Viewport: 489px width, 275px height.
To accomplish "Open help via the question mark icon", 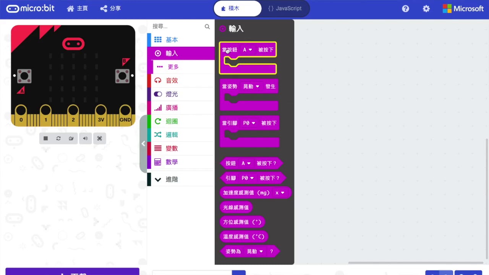I will 406,8.
